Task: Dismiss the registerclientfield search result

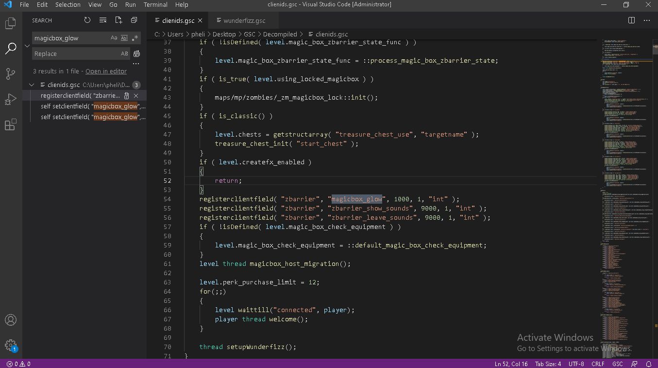Action: point(136,96)
